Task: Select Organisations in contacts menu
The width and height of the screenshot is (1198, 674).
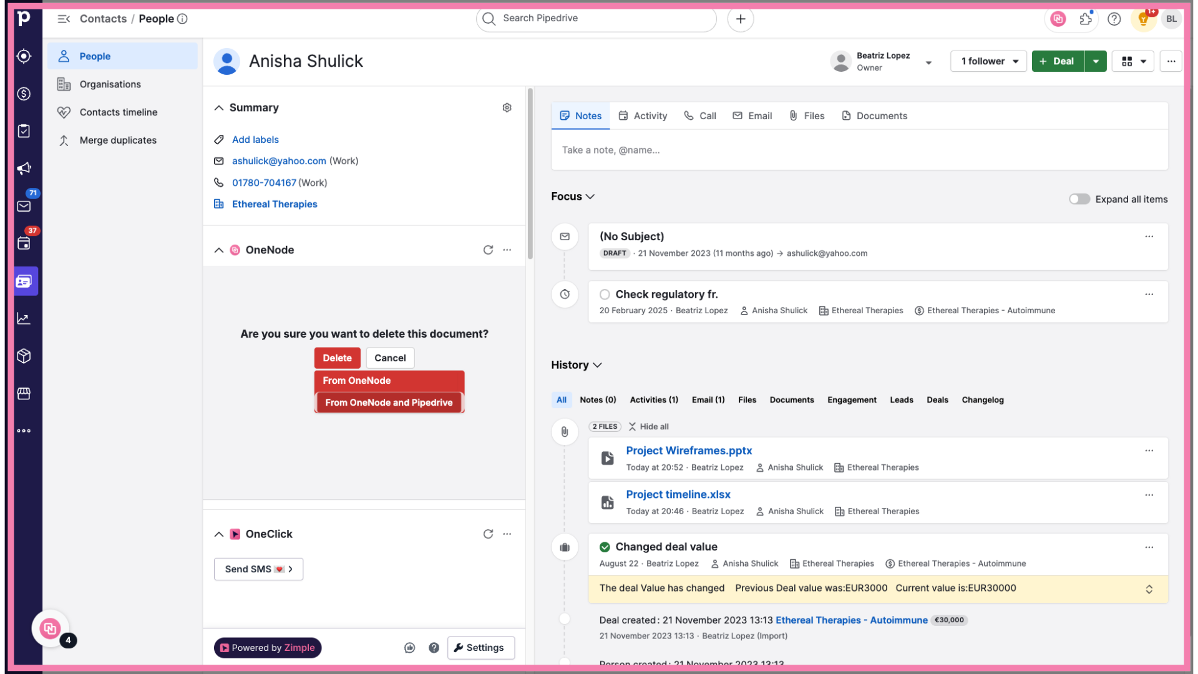Action: pyautogui.click(x=122, y=84)
